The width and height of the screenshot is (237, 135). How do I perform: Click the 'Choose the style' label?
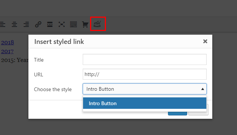(53, 89)
